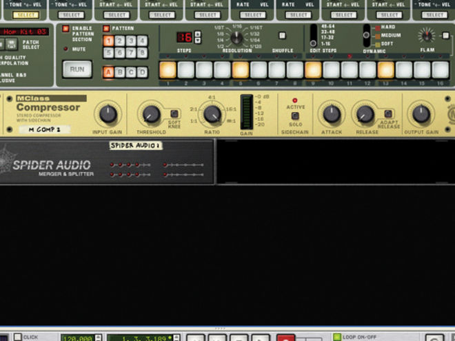
Task: Switch to pattern bank A
Action: click(108, 72)
